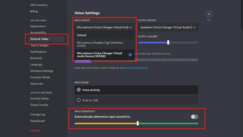
Task: Click the page scrollbar on the right edge
Action: (x=242, y=14)
